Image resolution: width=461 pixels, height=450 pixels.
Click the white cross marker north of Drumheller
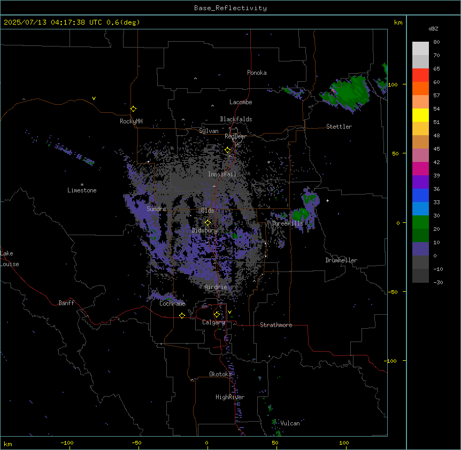(x=327, y=200)
